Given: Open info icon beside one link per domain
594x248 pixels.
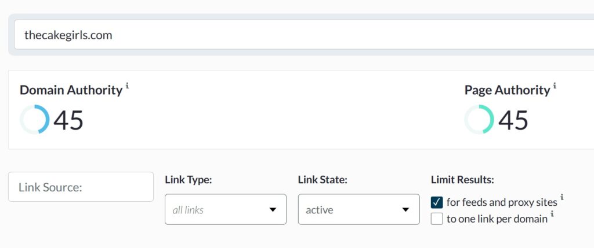Looking at the screenshot, I should tap(552, 214).
